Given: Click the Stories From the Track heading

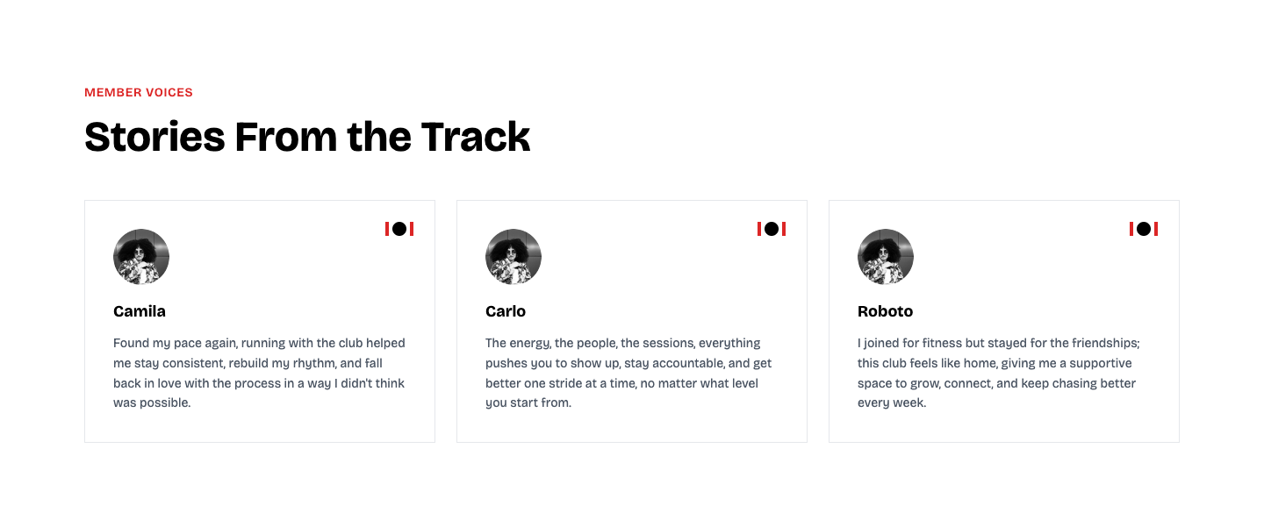Looking at the screenshot, I should tap(307, 137).
